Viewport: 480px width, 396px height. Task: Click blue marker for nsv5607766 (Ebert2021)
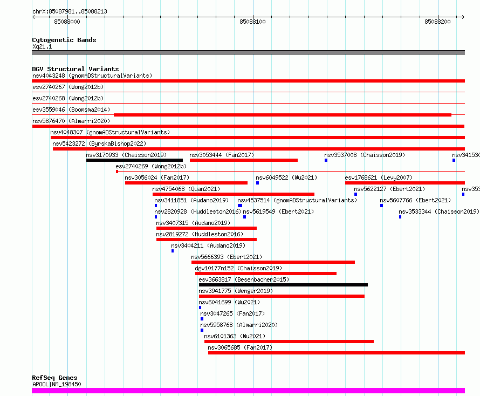click(381, 206)
